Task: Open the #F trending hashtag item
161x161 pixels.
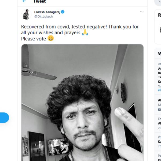Action: (x=159, y=123)
